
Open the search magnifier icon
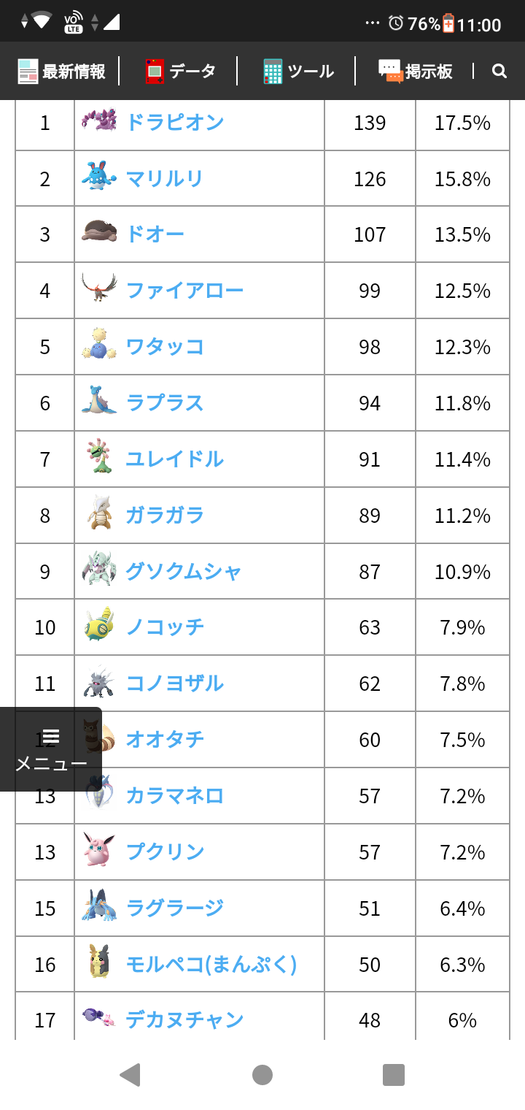point(499,71)
